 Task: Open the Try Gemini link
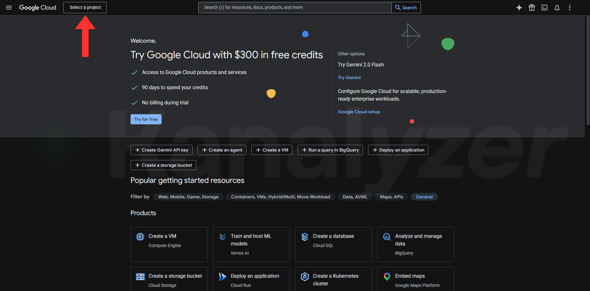click(349, 77)
